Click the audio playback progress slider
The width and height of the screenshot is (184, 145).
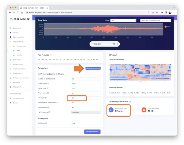(106, 44)
